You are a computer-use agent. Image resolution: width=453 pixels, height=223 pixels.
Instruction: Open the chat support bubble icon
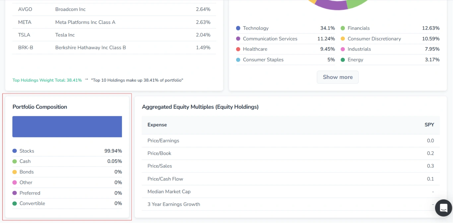[x=443, y=208]
